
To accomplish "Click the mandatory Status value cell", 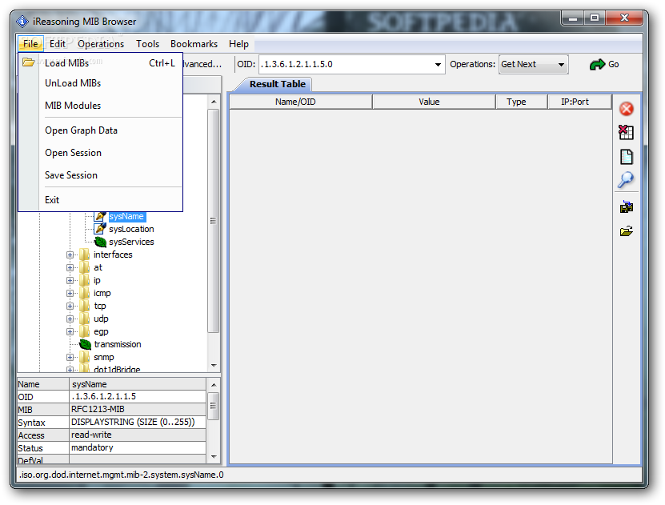I will click(x=138, y=447).
